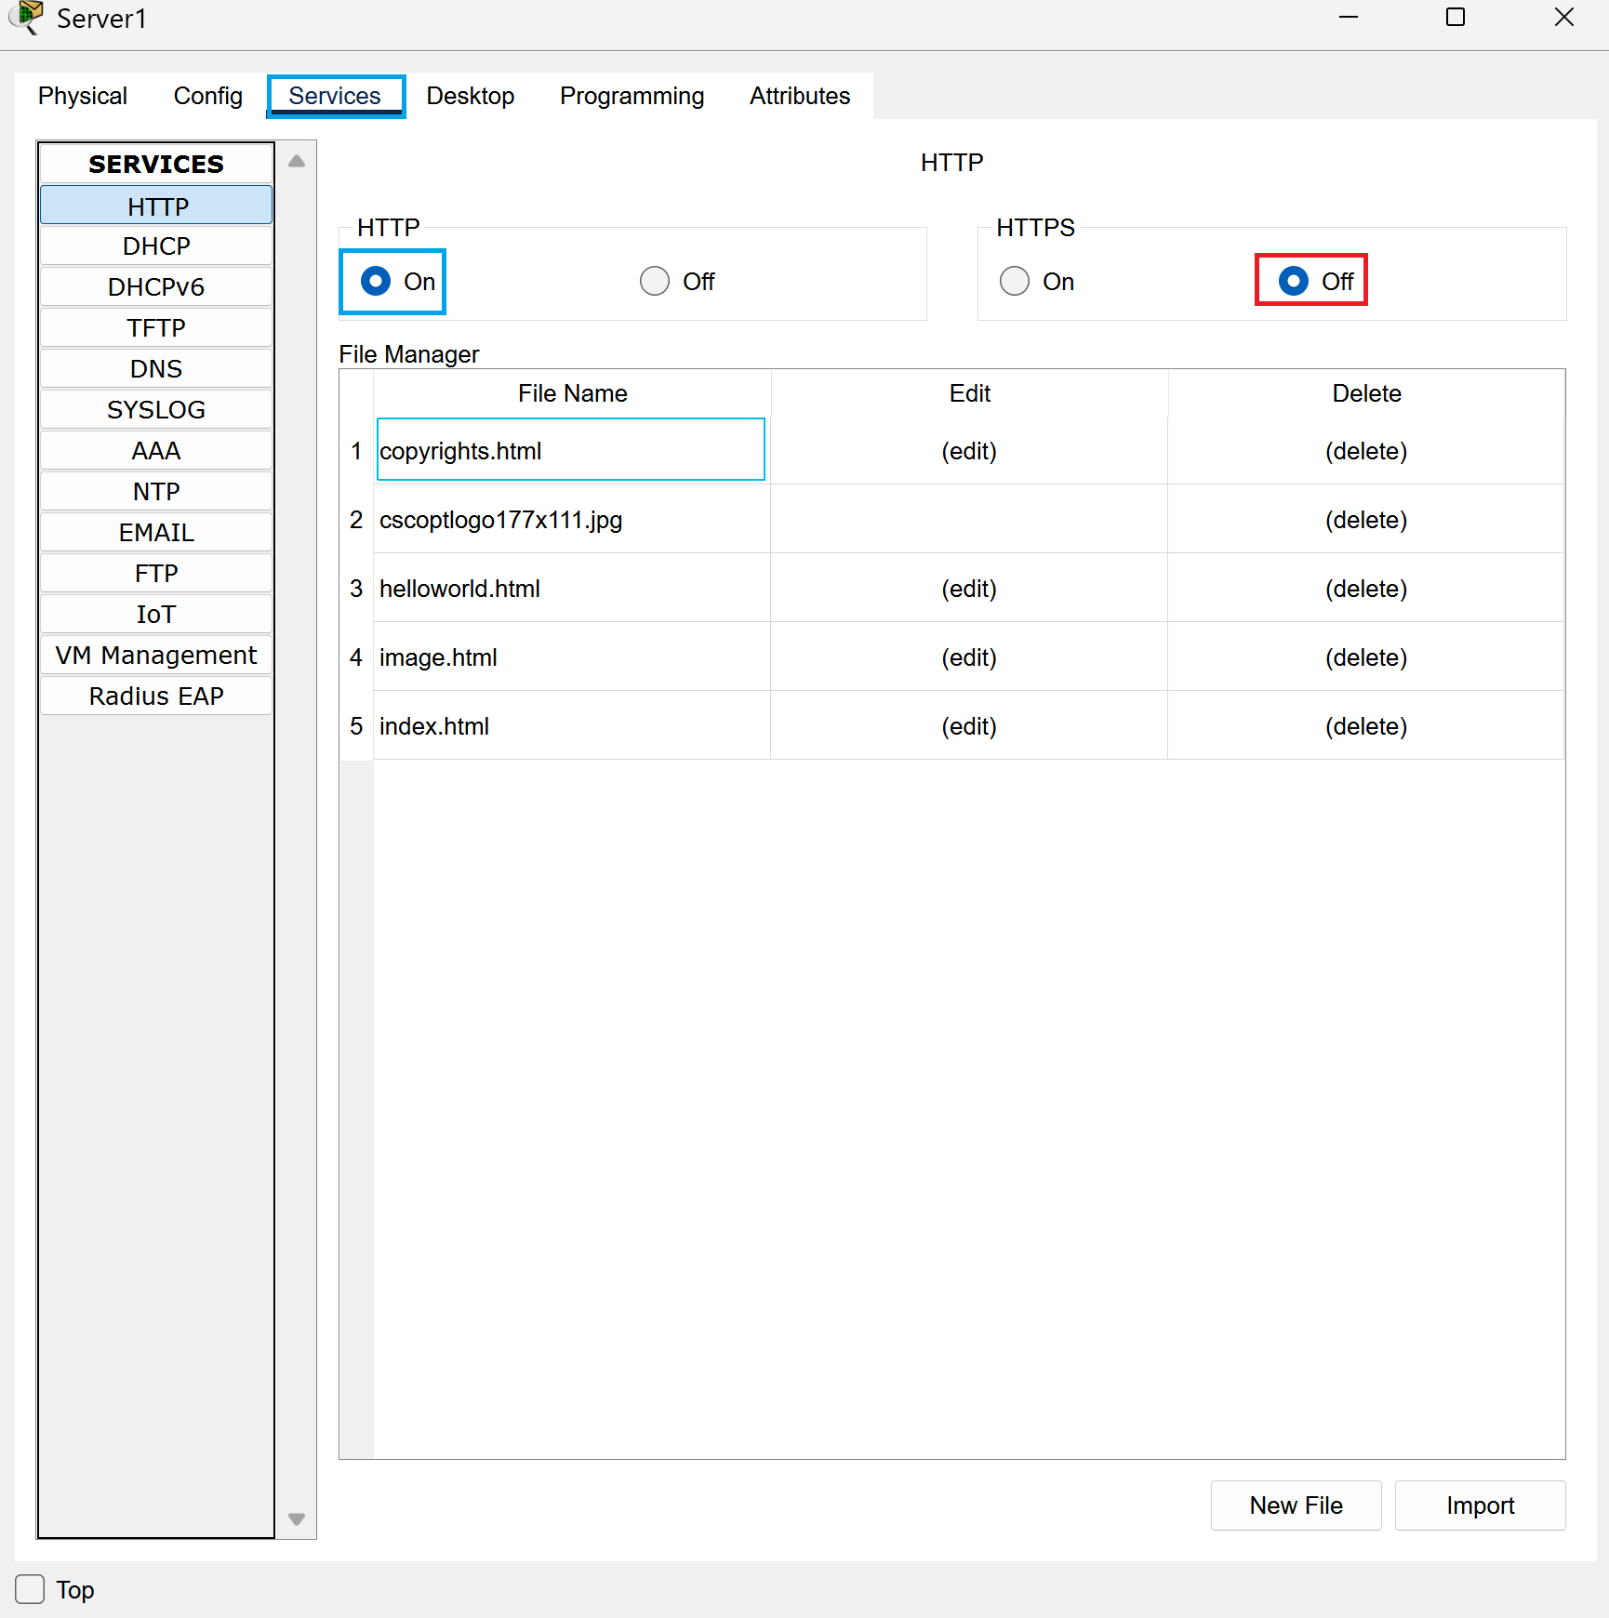The height and width of the screenshot is (1618, 1609).
Task: Edit helloworld.html file
Action: [969, 589]
